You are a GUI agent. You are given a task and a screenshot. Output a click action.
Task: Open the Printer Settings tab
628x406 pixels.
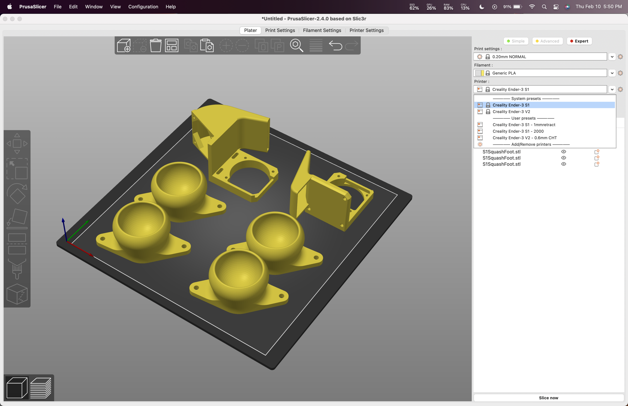tap(366, 30)
